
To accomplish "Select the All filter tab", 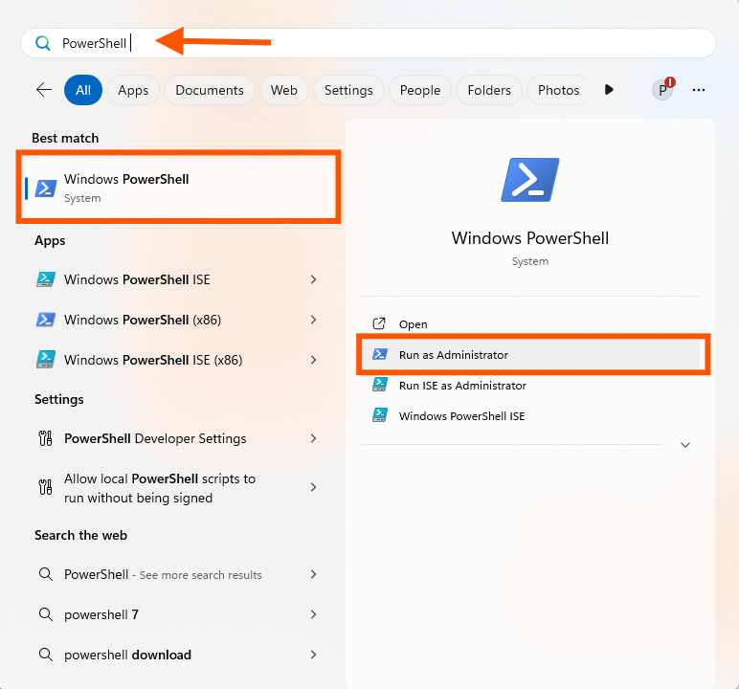I will (83, 90).
